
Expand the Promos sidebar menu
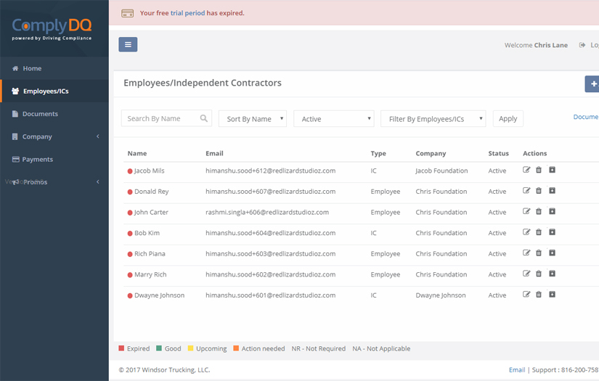(54, 182)
